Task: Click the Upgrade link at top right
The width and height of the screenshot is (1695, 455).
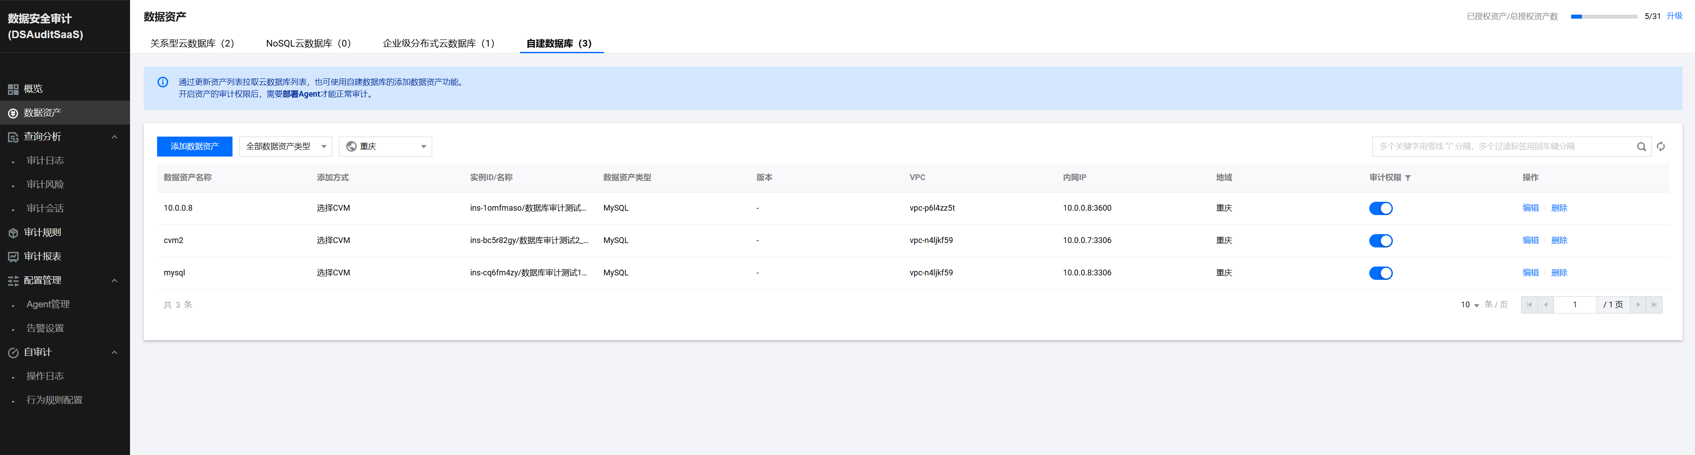Action: [1674, 16]
